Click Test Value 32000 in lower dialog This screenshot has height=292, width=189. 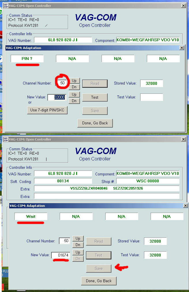pyautogui.click(x=155, y=255)
